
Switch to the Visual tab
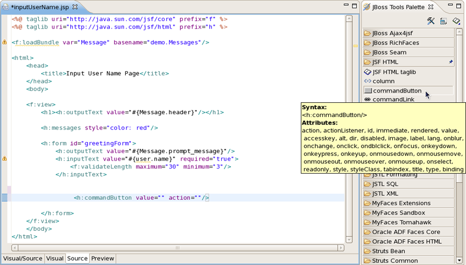tap(55, 258)
